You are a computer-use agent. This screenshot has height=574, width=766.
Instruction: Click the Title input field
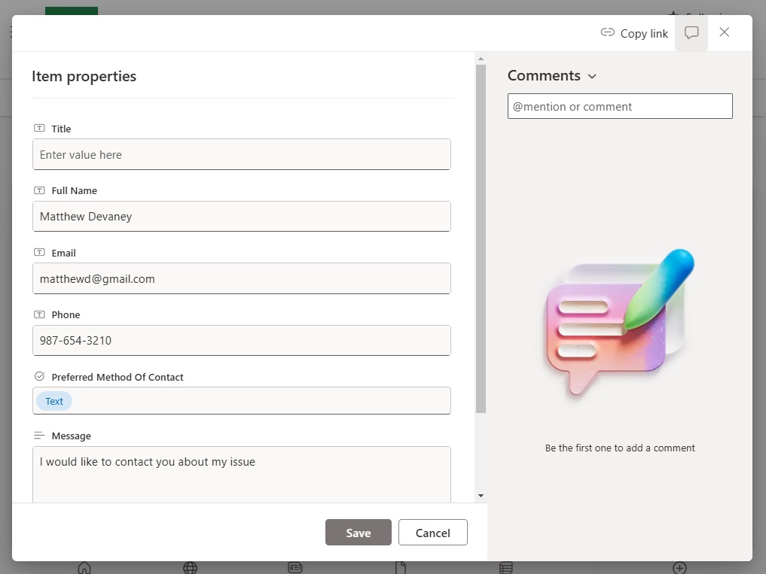click(x=242, y=154)
